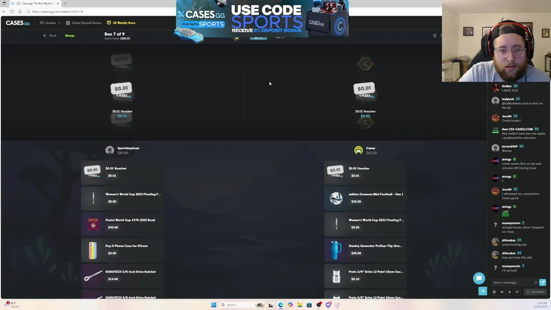Screen dimensions: 551x310
Task: Click Proto 3/8" Drive socket $0.10 item
Action: click(365, 275)
